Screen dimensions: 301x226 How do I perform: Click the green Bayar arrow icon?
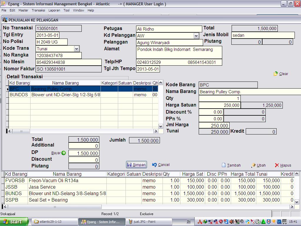(63, 153)
